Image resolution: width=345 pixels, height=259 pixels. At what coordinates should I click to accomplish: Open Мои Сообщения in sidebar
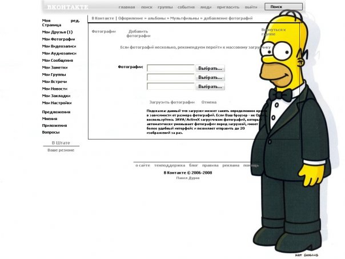58,61
